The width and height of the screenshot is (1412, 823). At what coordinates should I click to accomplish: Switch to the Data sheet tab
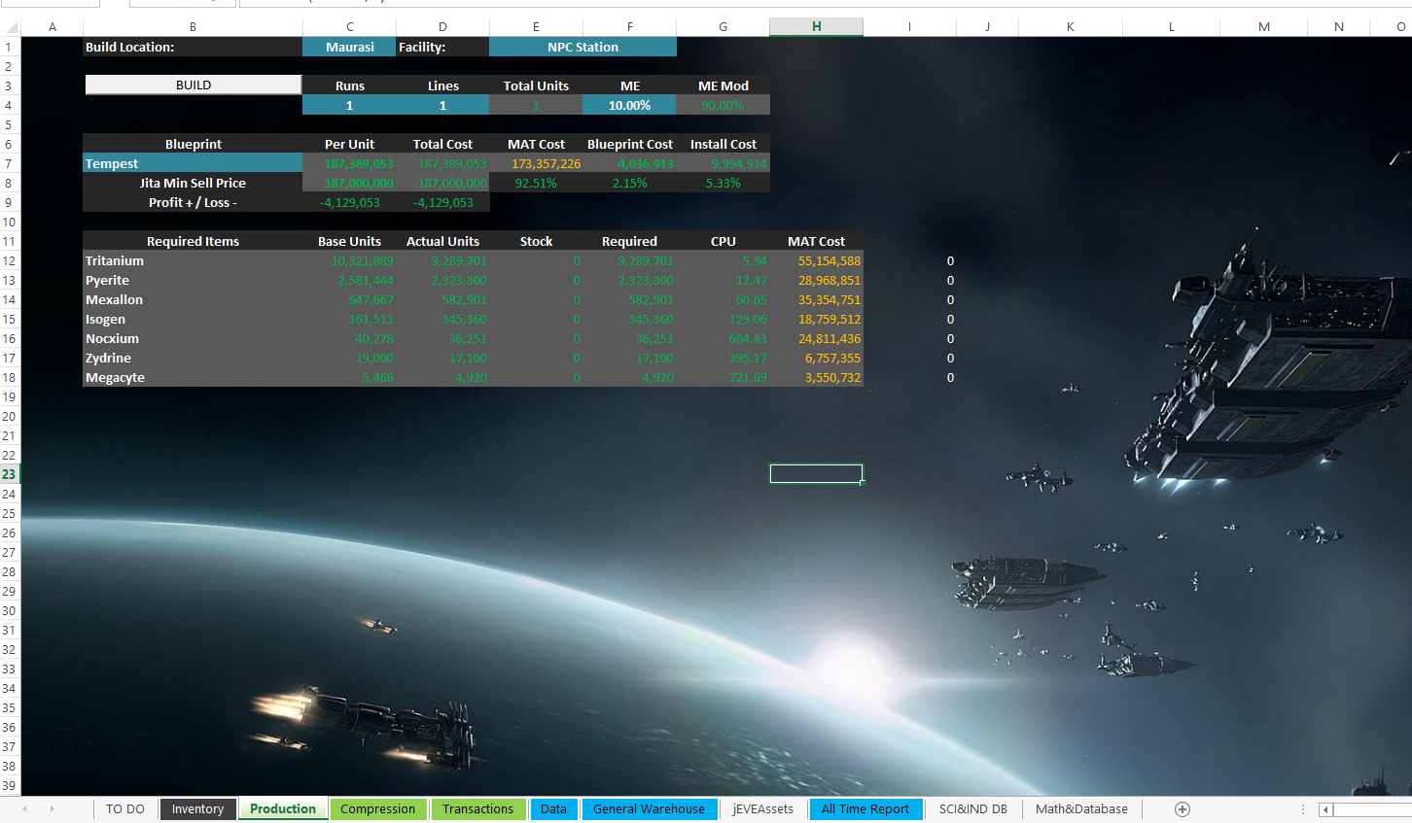[x=553, y=809]
